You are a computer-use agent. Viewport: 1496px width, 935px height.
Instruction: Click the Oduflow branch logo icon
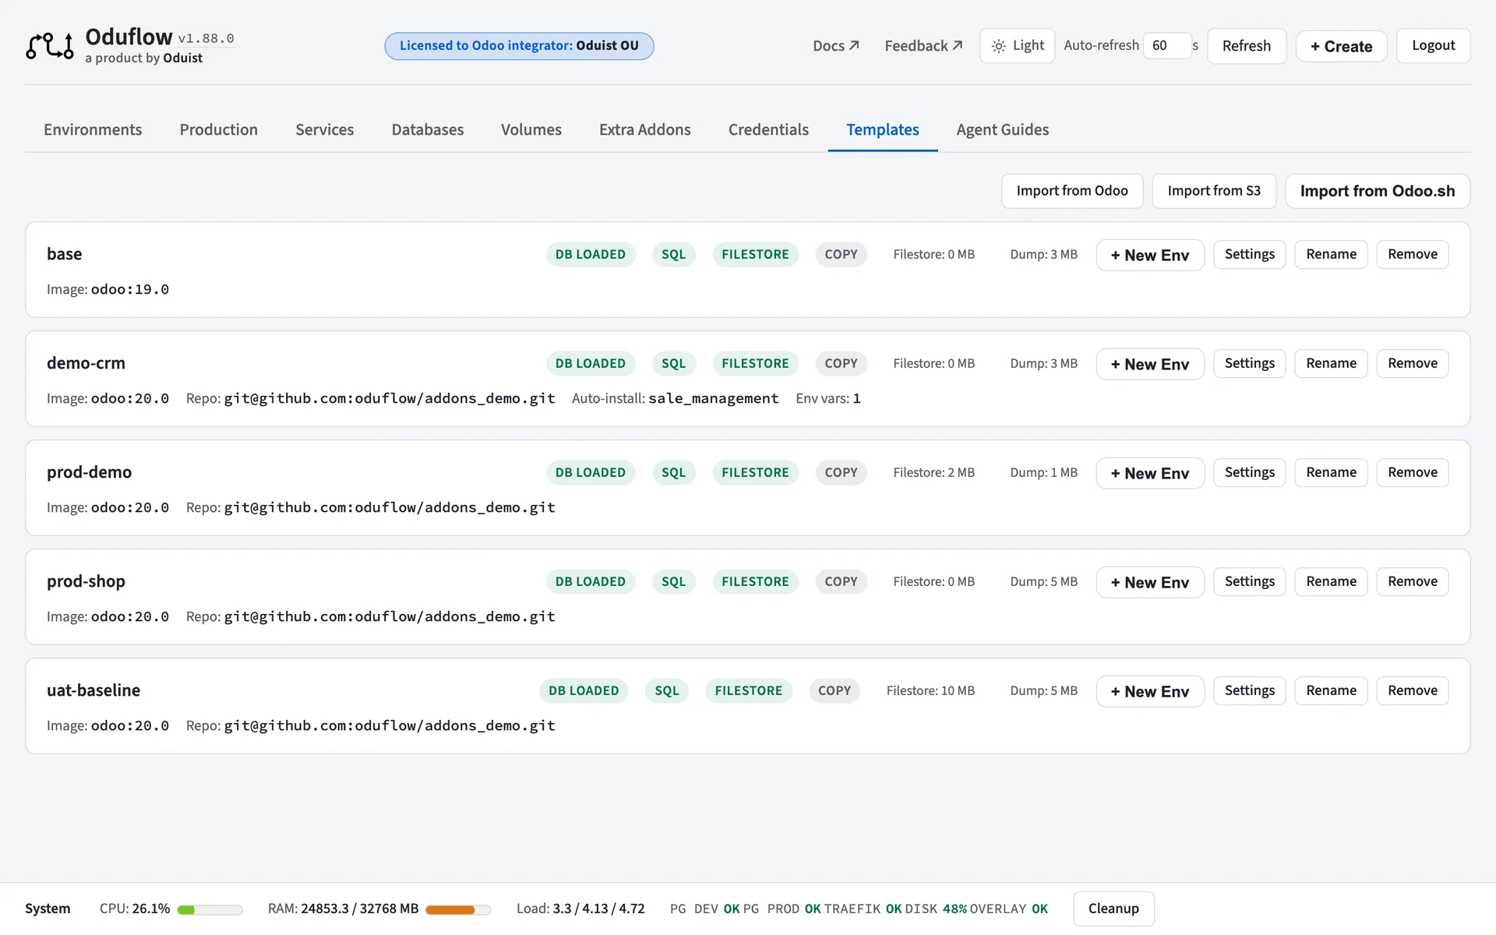[50, 46]
